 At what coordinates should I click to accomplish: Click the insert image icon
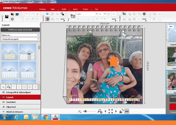(x=124, y=14)
